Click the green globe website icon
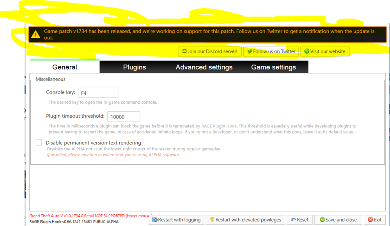 (307, 51)
